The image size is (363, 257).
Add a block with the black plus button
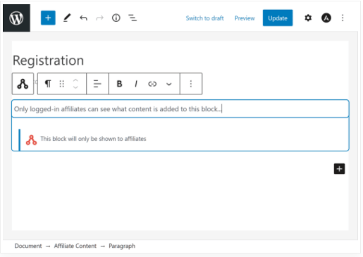click(x=339, y=169)
